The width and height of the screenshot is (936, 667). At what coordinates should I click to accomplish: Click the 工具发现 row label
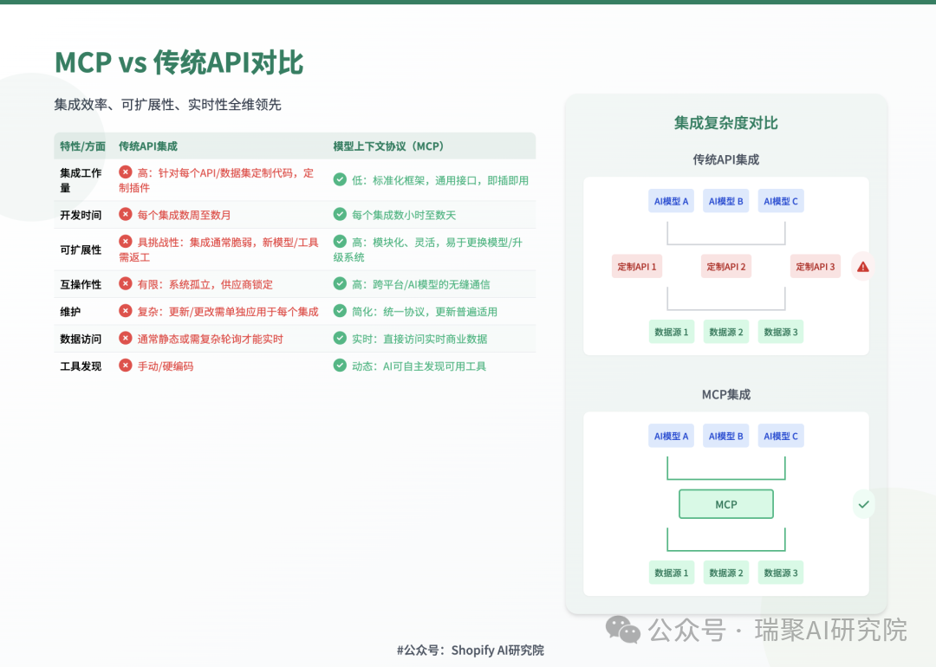(x=81, y=366)
